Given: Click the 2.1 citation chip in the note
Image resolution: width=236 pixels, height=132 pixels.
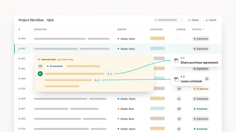Looking at the screenshot, I should pyautogui.click(x=109, y=74).
